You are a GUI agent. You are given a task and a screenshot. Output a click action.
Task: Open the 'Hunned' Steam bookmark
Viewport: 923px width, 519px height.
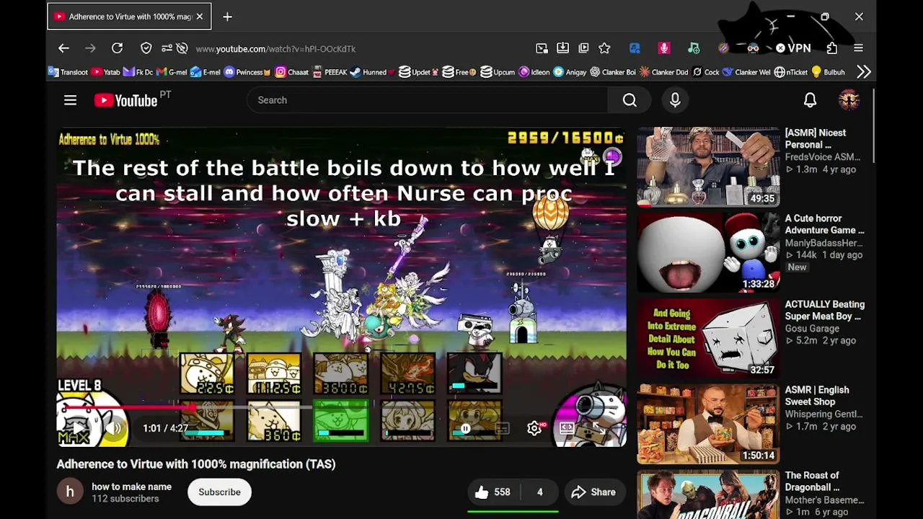click(x=373, y=72)
